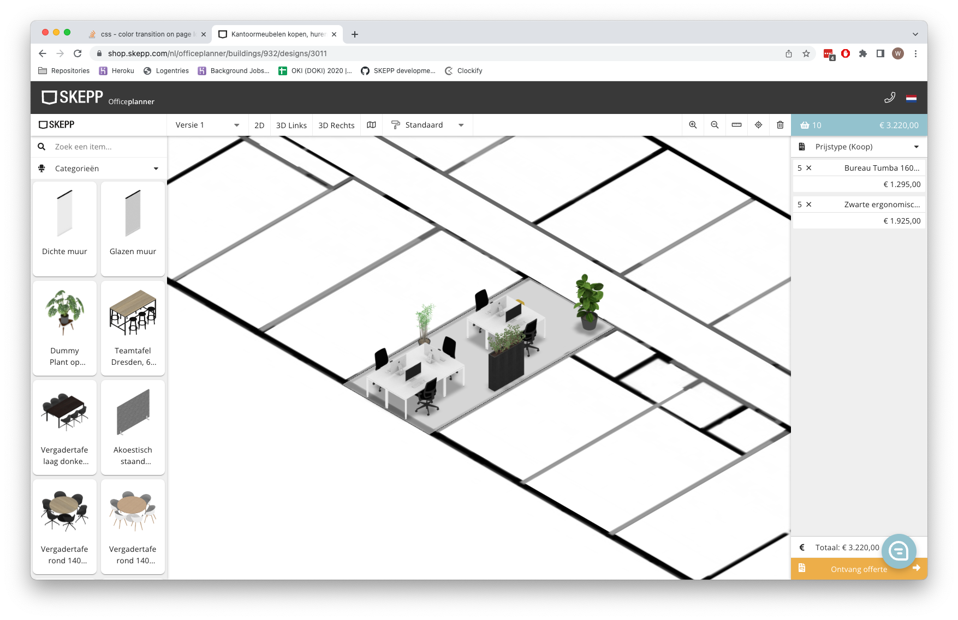Switch to 2D view

point(259,125)
